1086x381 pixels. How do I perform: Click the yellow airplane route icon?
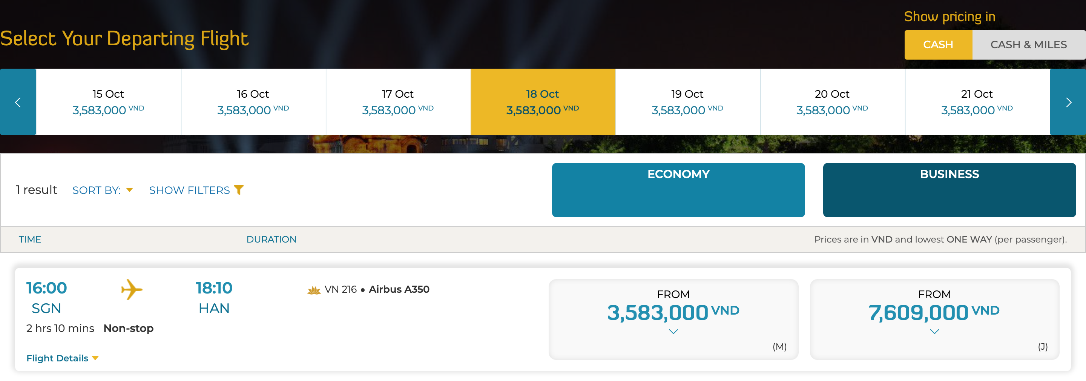coord(132,289)
